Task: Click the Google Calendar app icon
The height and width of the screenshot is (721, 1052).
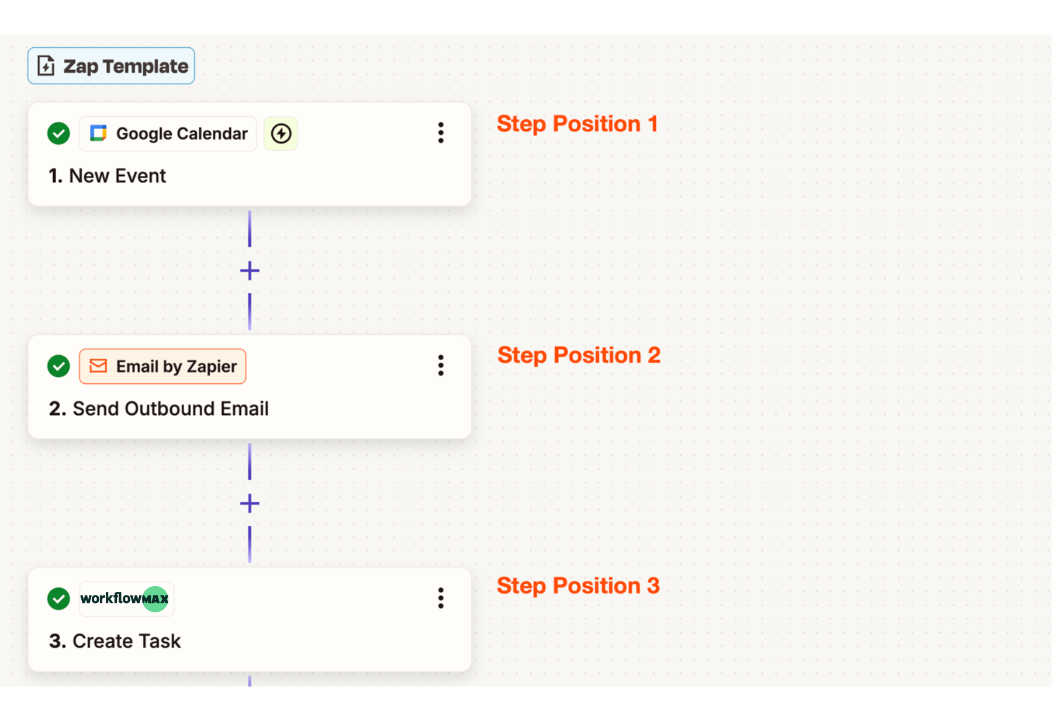Action: coord(98,133)
